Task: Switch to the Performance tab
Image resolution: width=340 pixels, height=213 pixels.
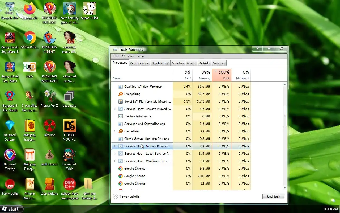Action: pyautogui.click(x=139, y=63)
